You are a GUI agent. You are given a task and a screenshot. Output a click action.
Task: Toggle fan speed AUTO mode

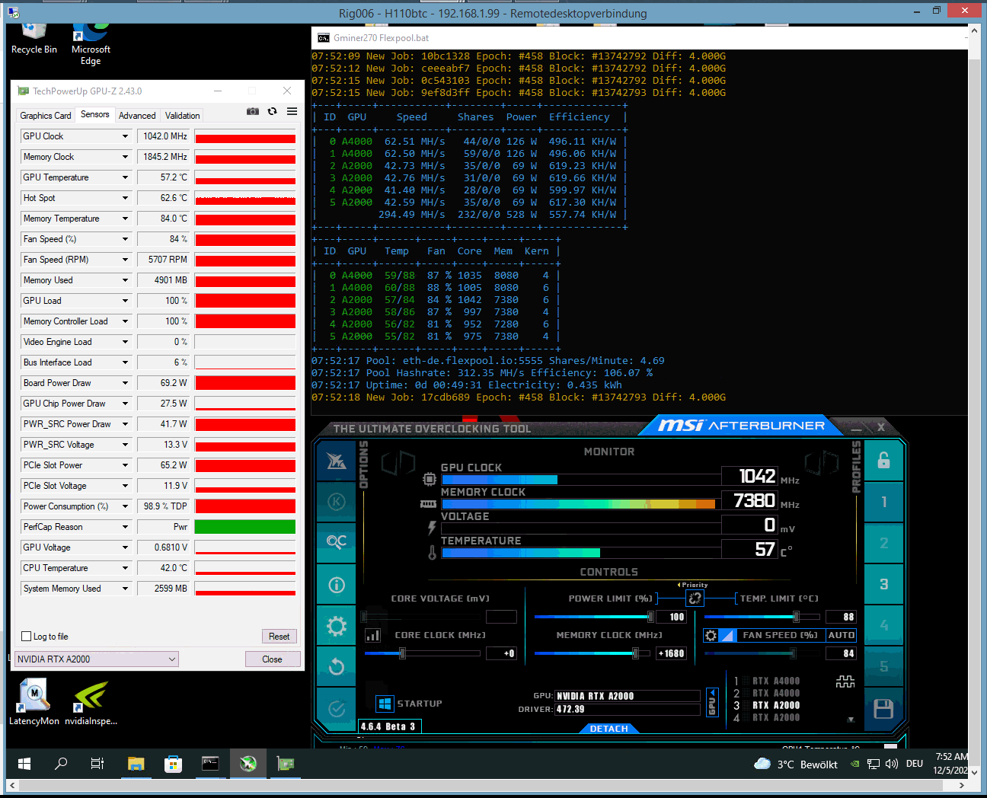pyautogui.click(x=841, y=635)
